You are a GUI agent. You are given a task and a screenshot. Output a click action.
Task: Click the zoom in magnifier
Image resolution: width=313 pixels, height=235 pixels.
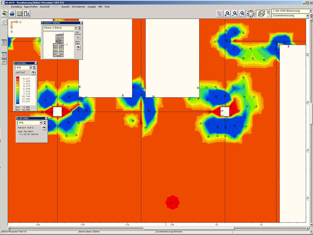227,13
